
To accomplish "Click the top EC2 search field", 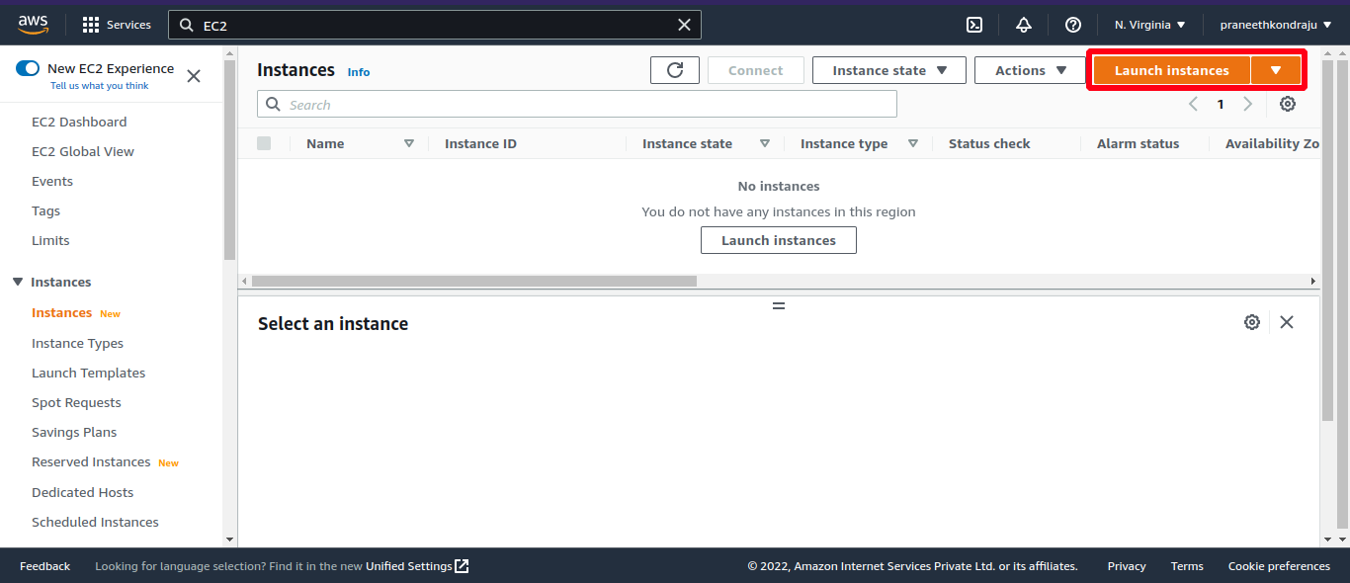I will 435,25.
